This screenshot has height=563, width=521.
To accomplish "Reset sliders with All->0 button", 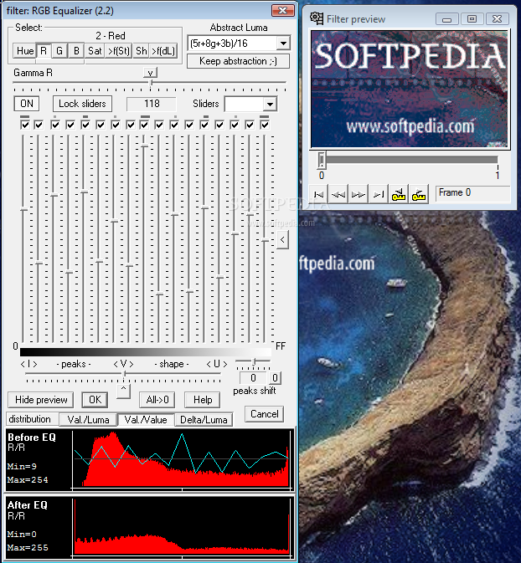I will coord(157,400).
